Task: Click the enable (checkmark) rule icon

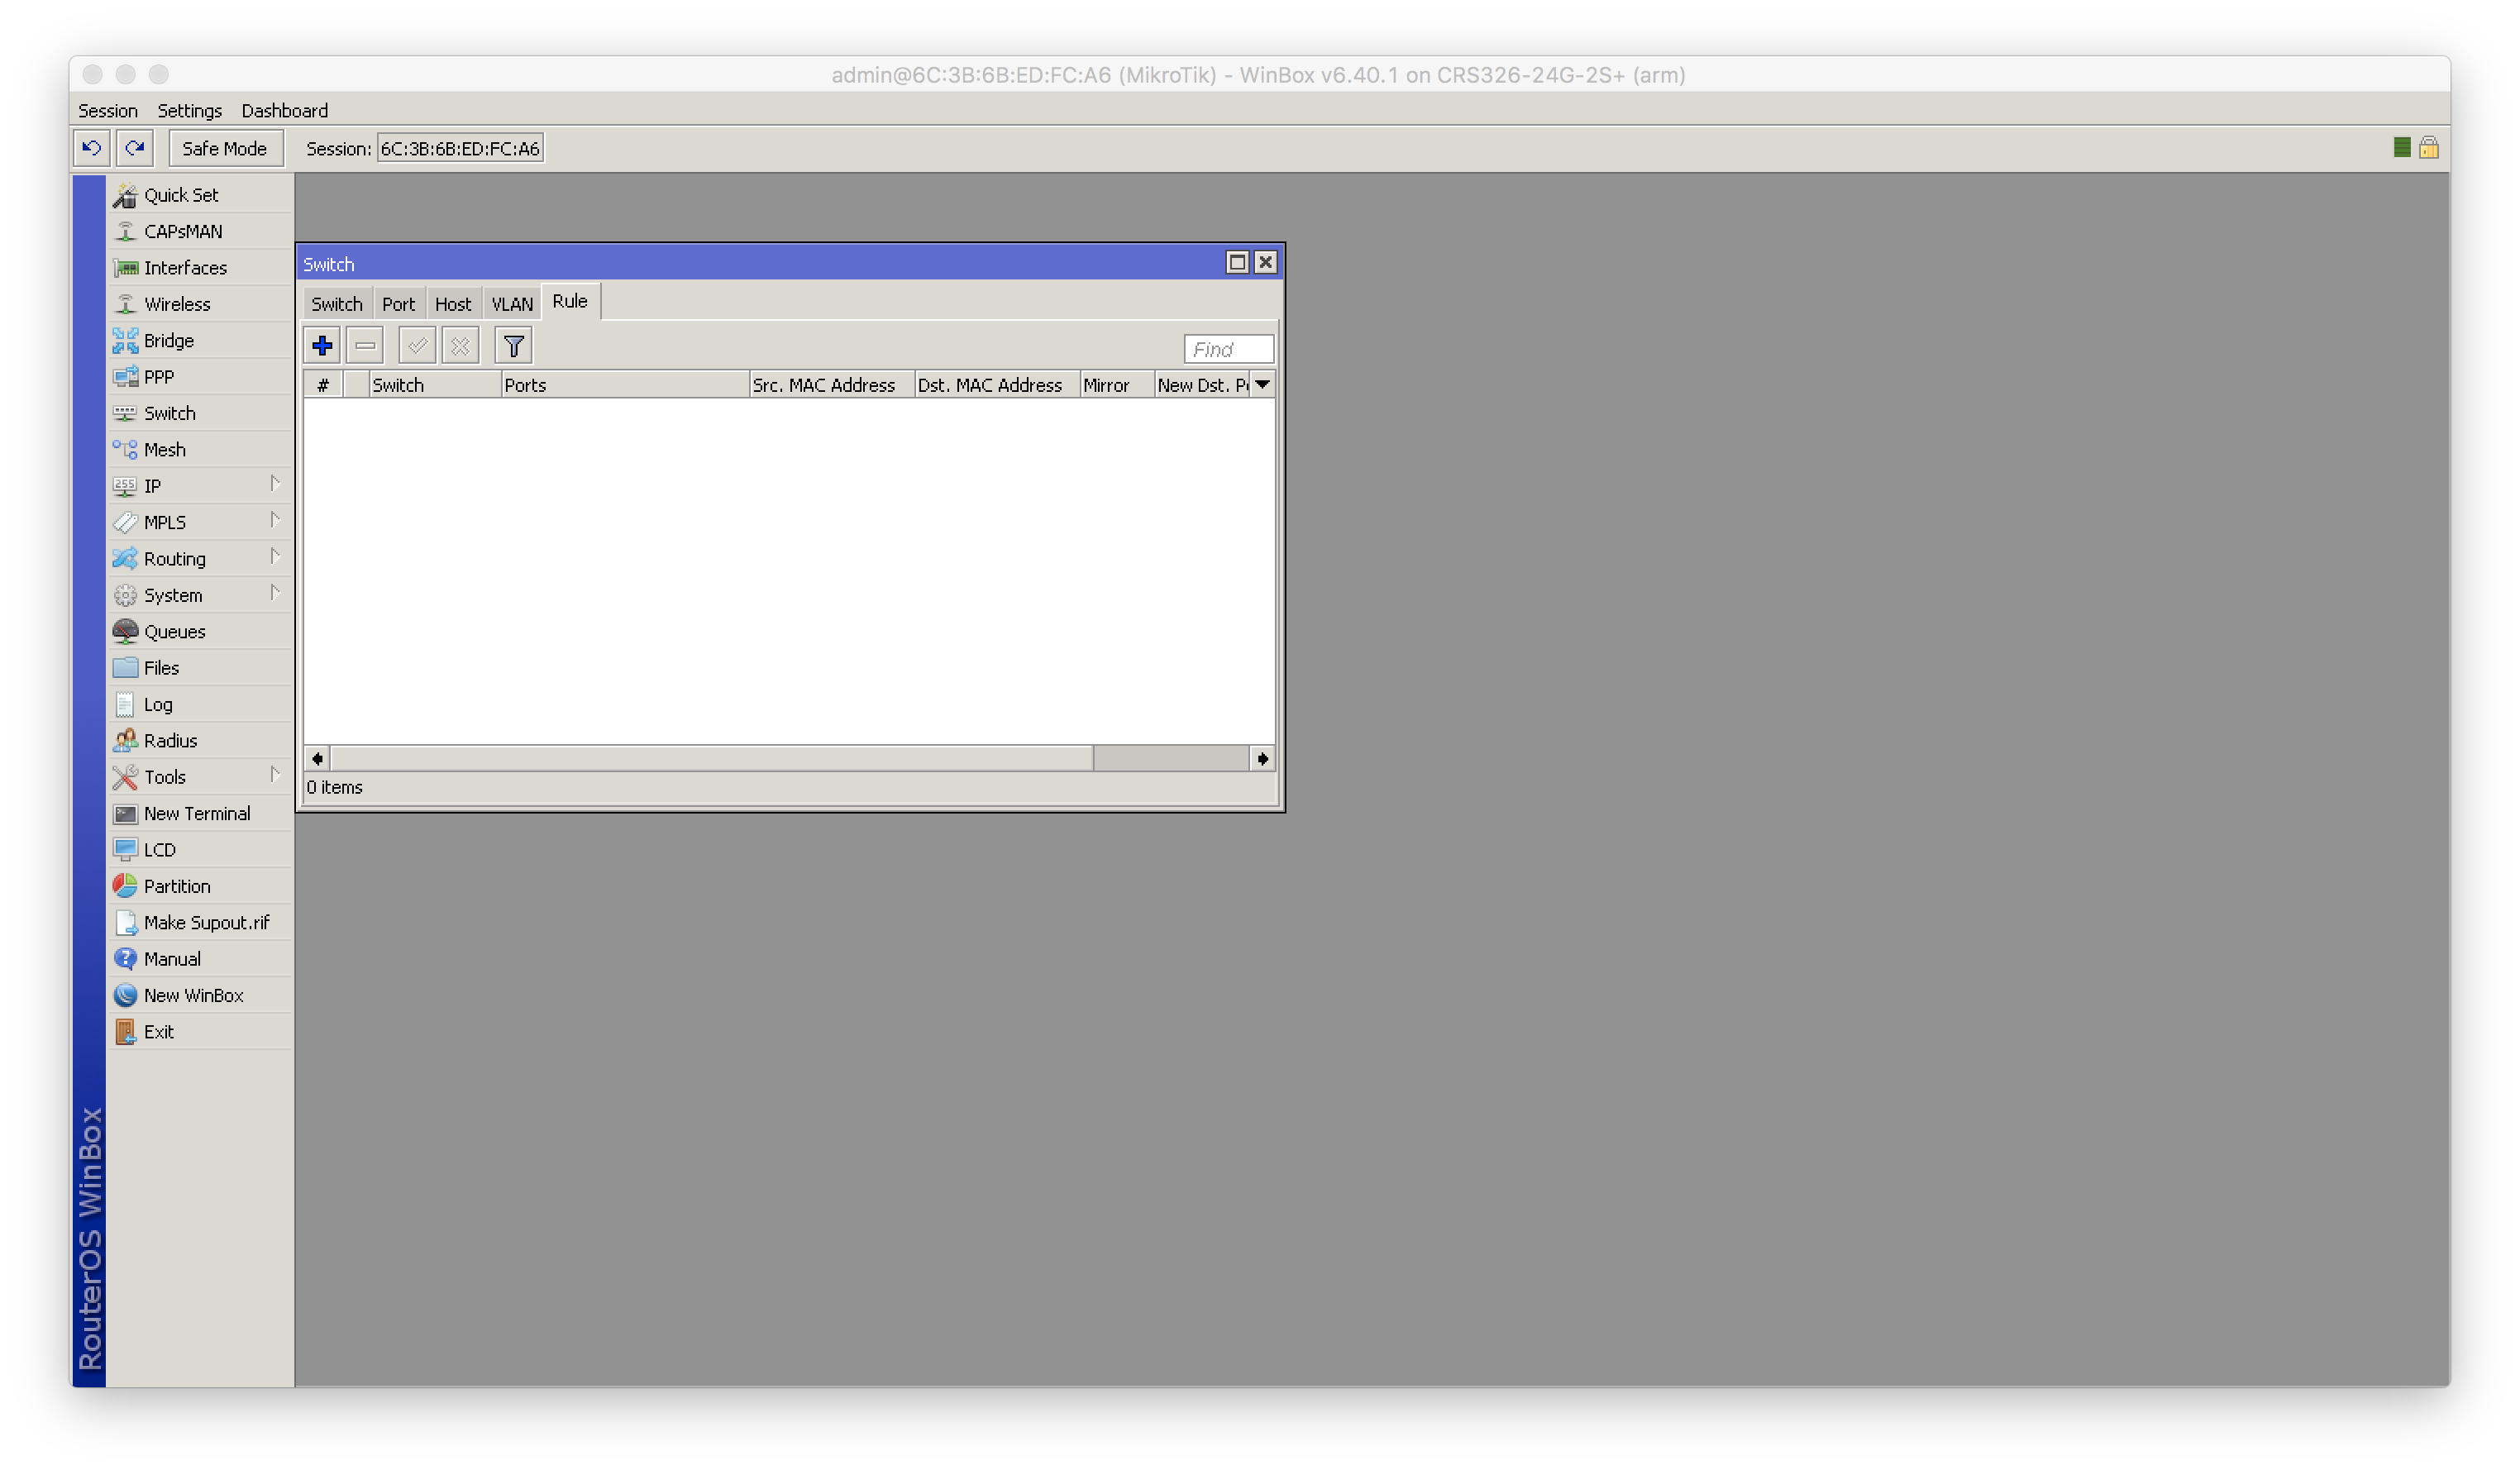Action: click(416, 346)
